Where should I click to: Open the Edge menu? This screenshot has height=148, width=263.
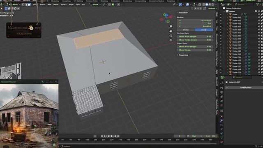[x=71, y=5]
